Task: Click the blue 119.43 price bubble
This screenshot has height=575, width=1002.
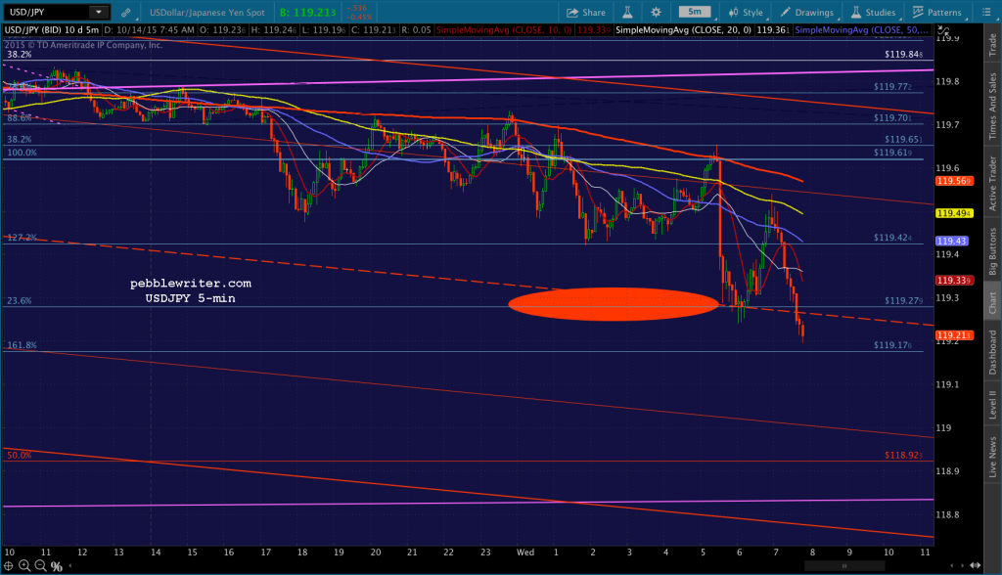Action: (x=951, y=241)
